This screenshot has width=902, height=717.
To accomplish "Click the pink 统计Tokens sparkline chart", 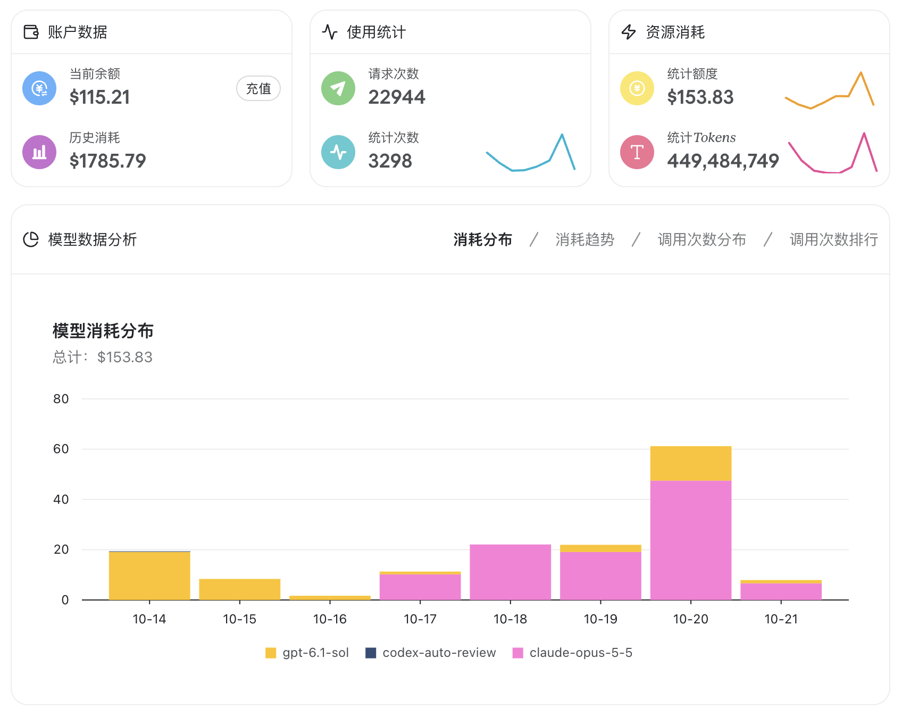I will pyautogui.click(x=833, y=153).
